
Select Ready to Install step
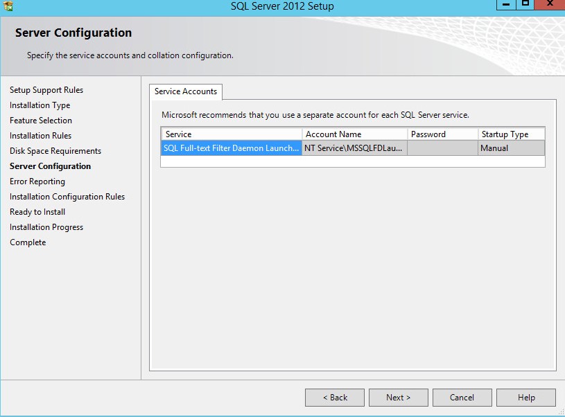(37, 212)
